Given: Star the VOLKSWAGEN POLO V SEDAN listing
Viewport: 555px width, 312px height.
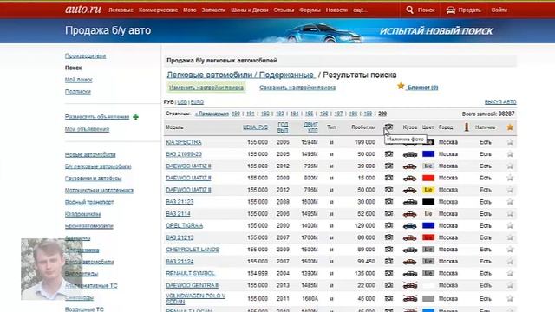Looking at the screenshot, I should (510, 298).
